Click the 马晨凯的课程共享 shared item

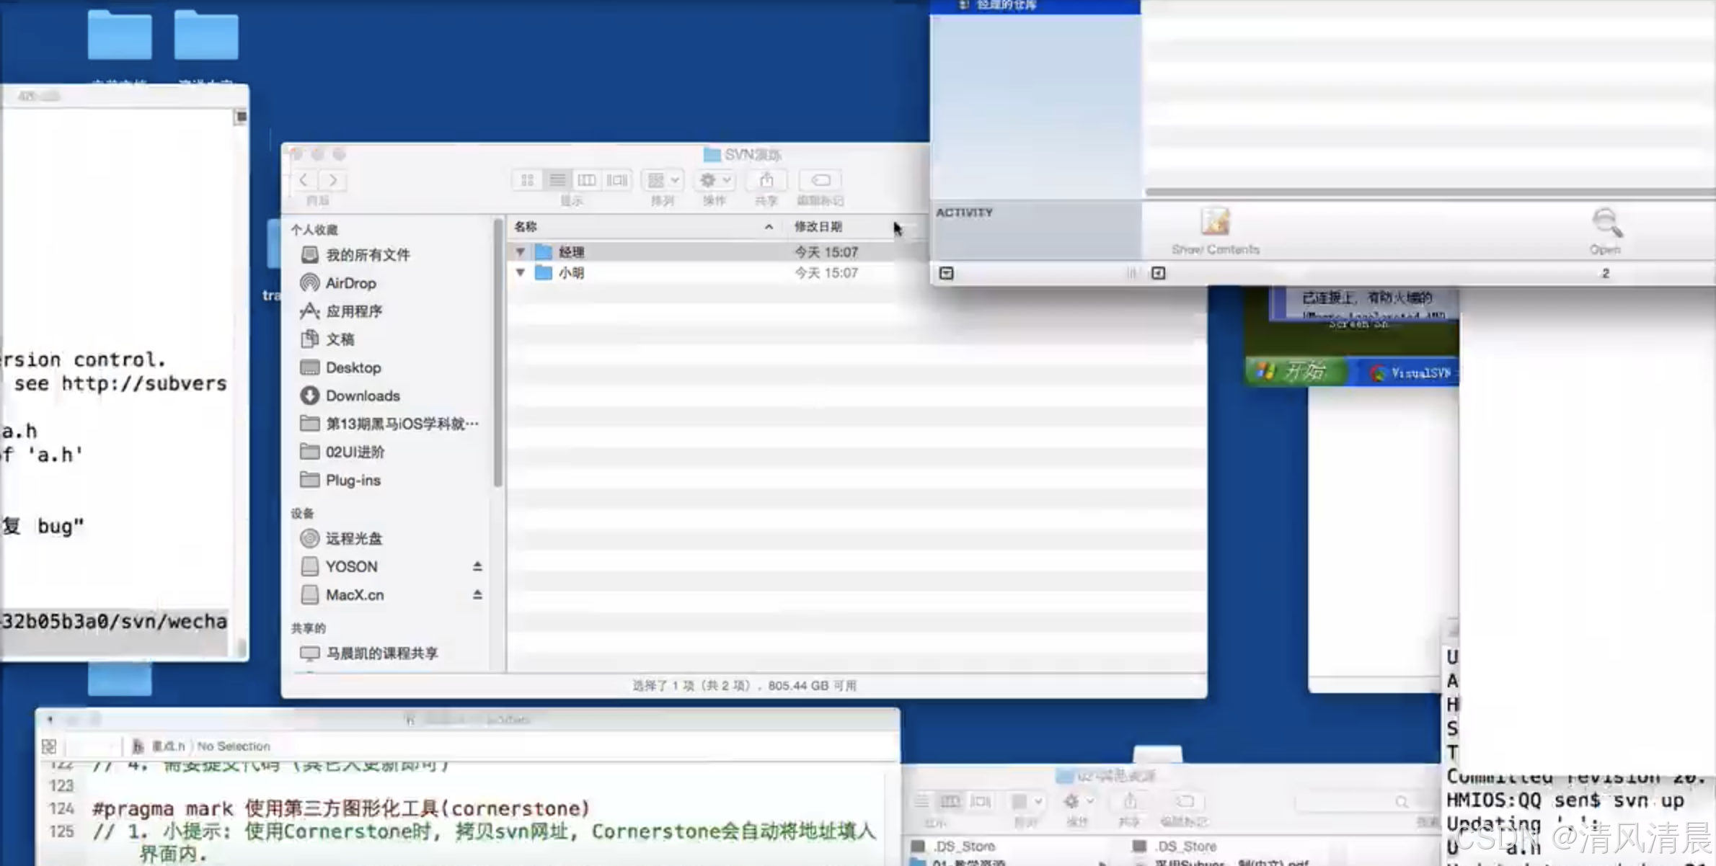(382, 653)
